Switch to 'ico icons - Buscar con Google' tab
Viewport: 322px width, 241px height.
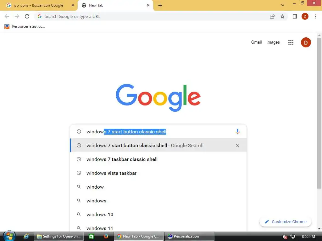tap(38, 5)
